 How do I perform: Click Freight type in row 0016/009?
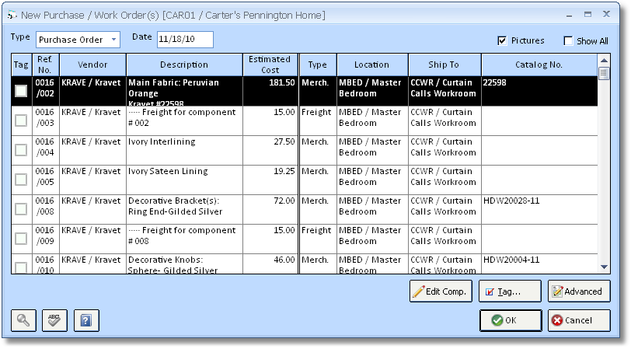point(316,230)
